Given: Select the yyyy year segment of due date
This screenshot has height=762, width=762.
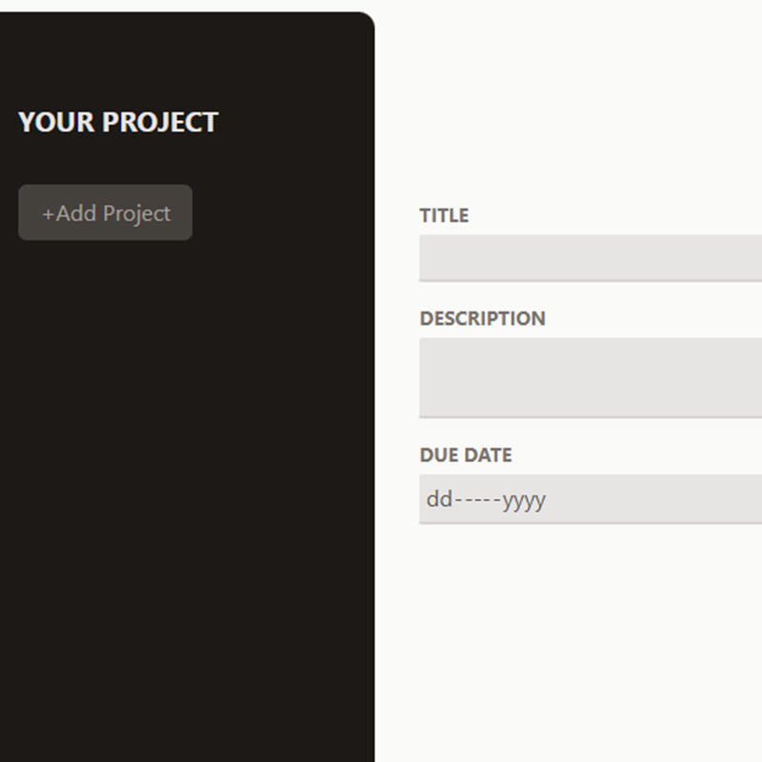Looking at the screenshot, I should tap(524, 499).
